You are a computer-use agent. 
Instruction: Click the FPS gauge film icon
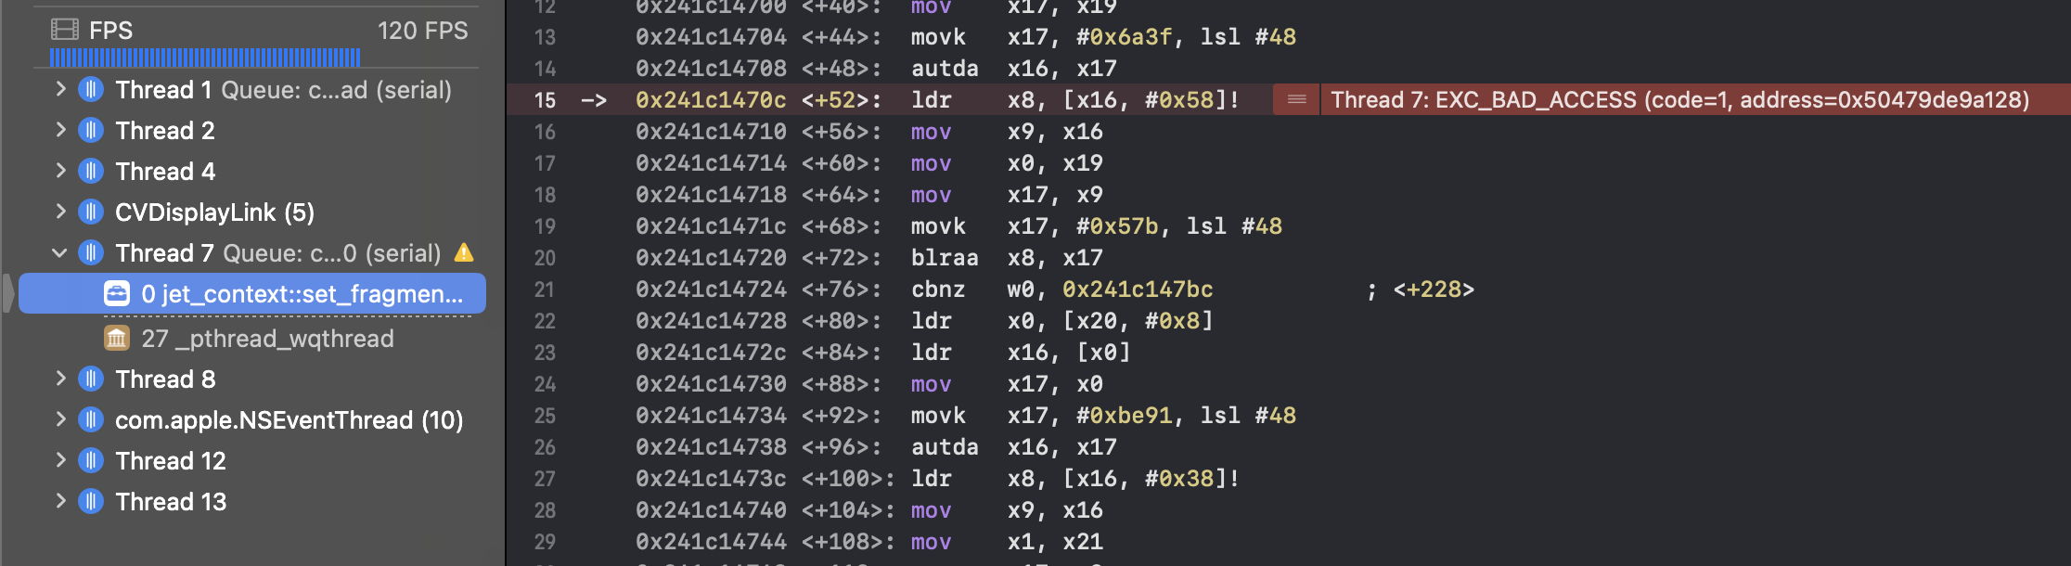coord(64,30)
